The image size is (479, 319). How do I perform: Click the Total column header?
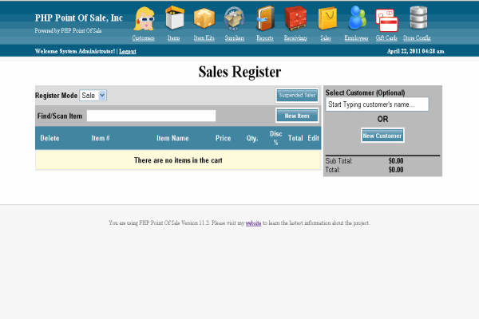click(x=295, y=138)
